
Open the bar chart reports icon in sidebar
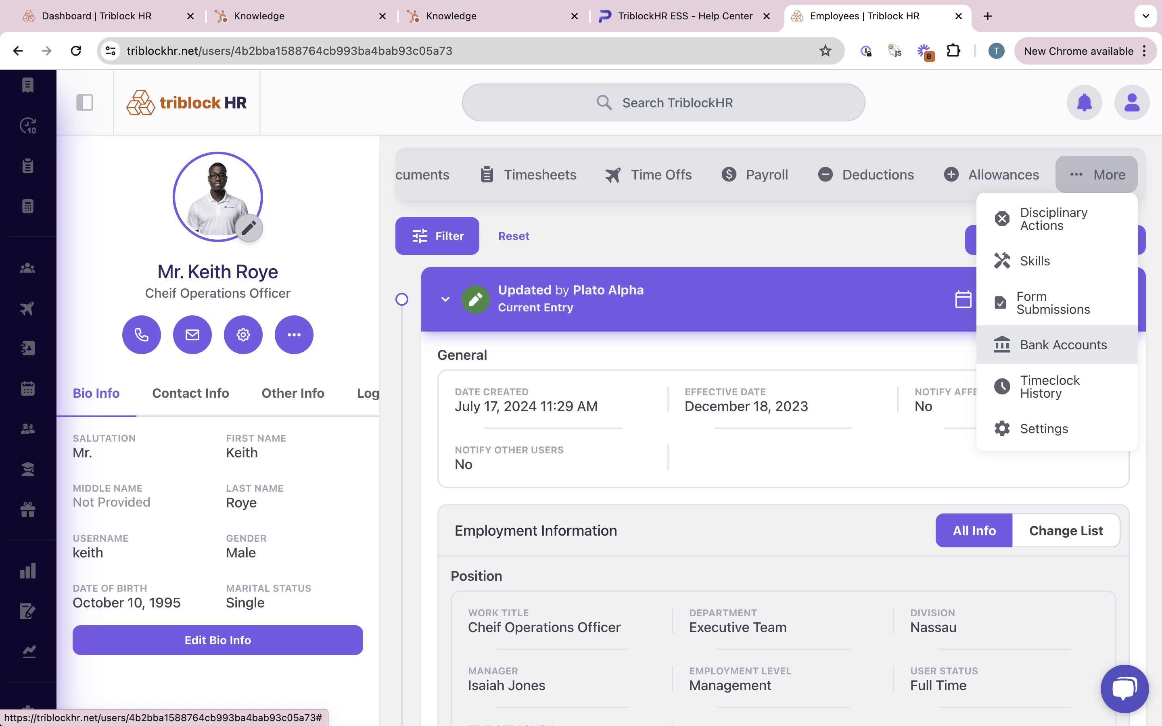pos(28,571)
